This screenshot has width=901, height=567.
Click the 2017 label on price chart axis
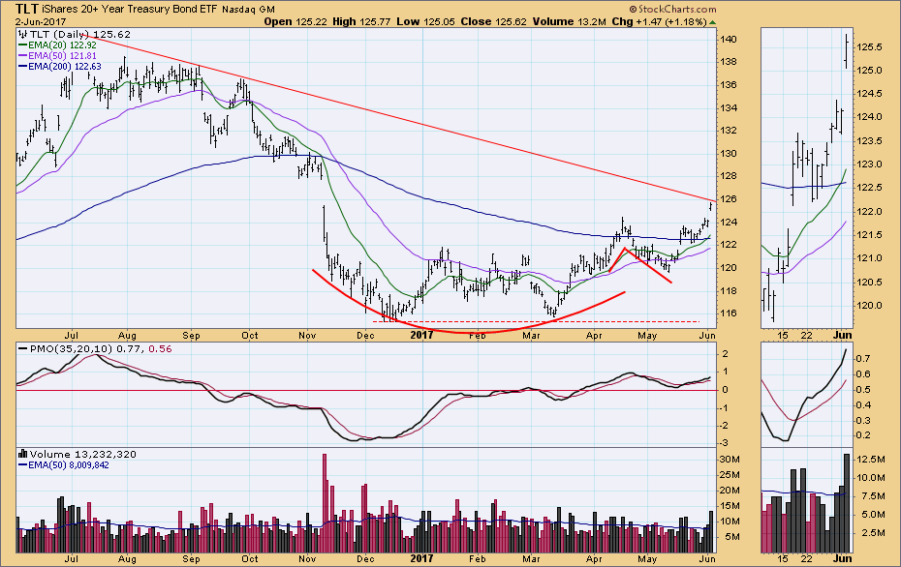[x=421, y=335]
